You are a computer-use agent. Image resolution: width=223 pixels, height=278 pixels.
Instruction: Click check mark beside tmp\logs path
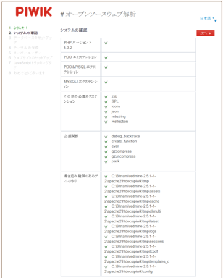click(106, 227)
